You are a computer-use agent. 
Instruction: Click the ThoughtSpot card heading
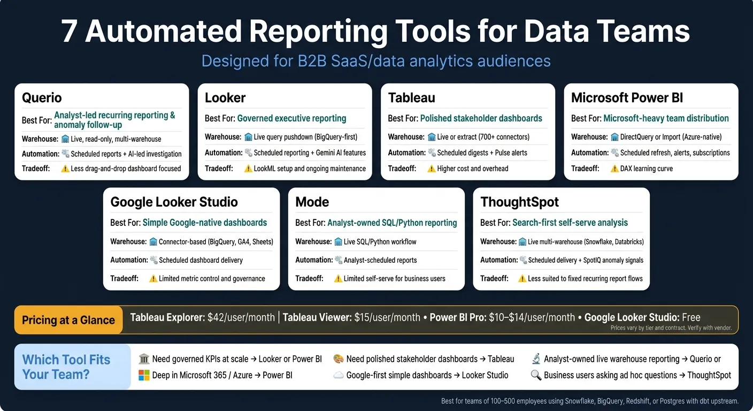pos(519,202)
